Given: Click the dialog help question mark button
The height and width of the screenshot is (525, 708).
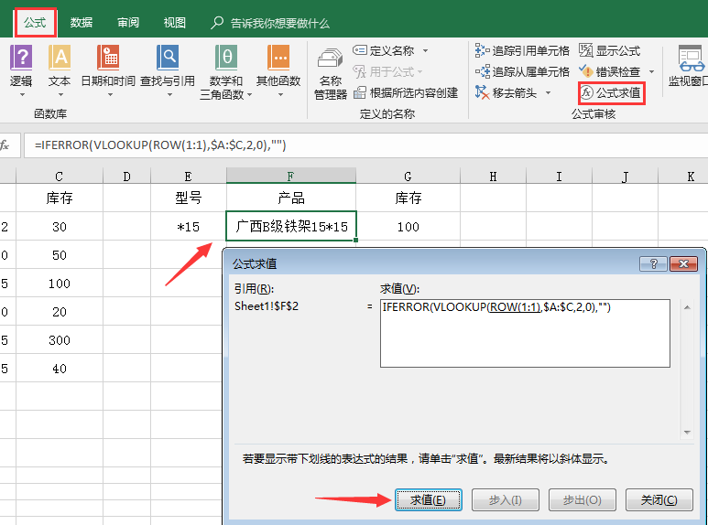Looking at the screenshot, I should click(653, 263).
